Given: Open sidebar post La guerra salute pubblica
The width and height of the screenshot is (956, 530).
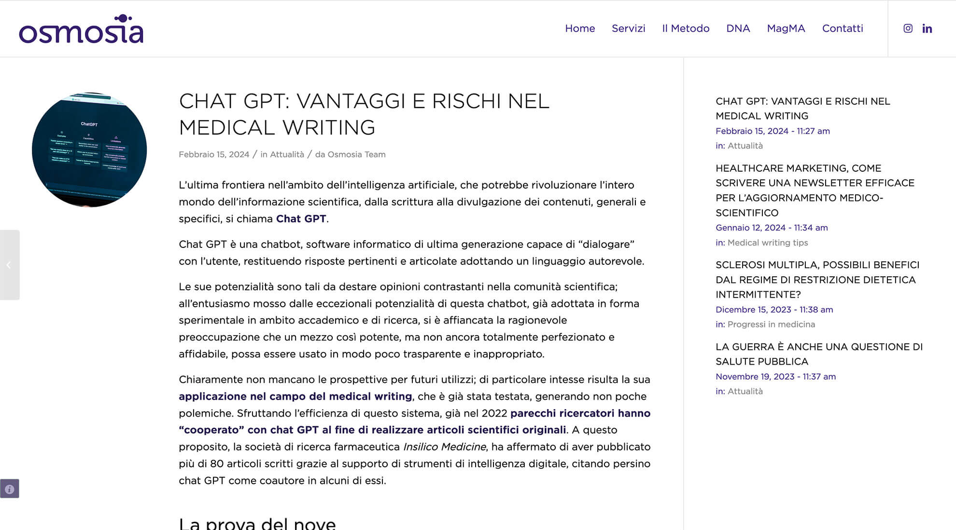Looking at the screenshot, I should [x=819, y=354].
